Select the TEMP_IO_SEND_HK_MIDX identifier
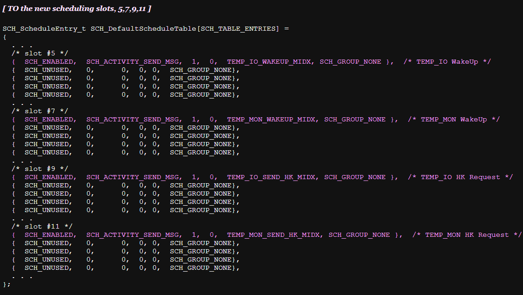The height and width of the screenshot is (295, 523). pyautogui.click(x=271, y=177)
